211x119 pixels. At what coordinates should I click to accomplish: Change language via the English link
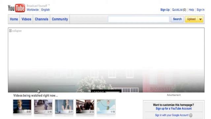[45, 10]
